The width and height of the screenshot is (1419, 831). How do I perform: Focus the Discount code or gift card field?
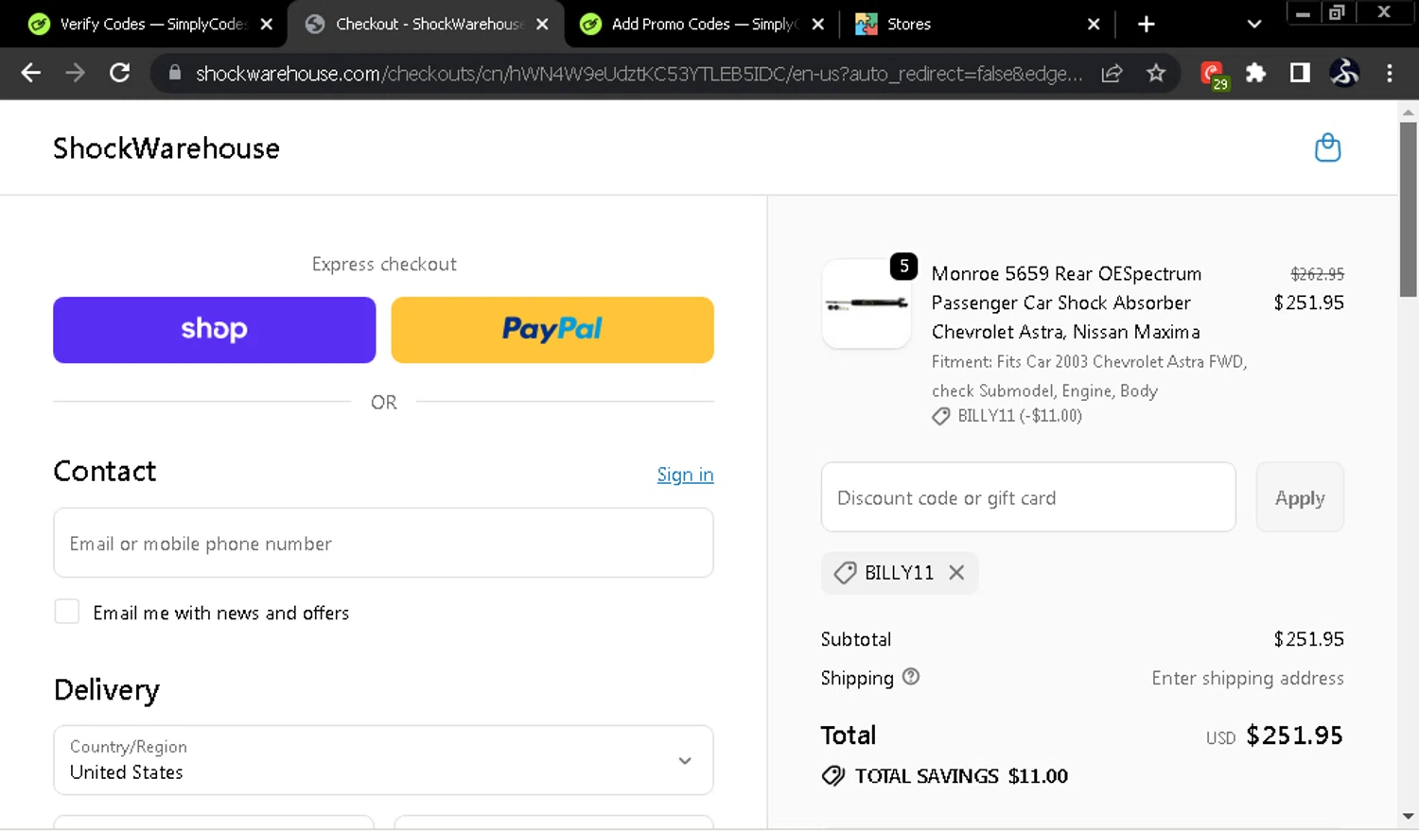tap(1028, 497)
